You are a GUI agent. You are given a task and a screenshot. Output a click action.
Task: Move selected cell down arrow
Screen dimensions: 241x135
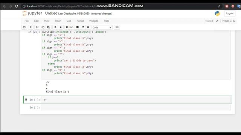point(61,27)
